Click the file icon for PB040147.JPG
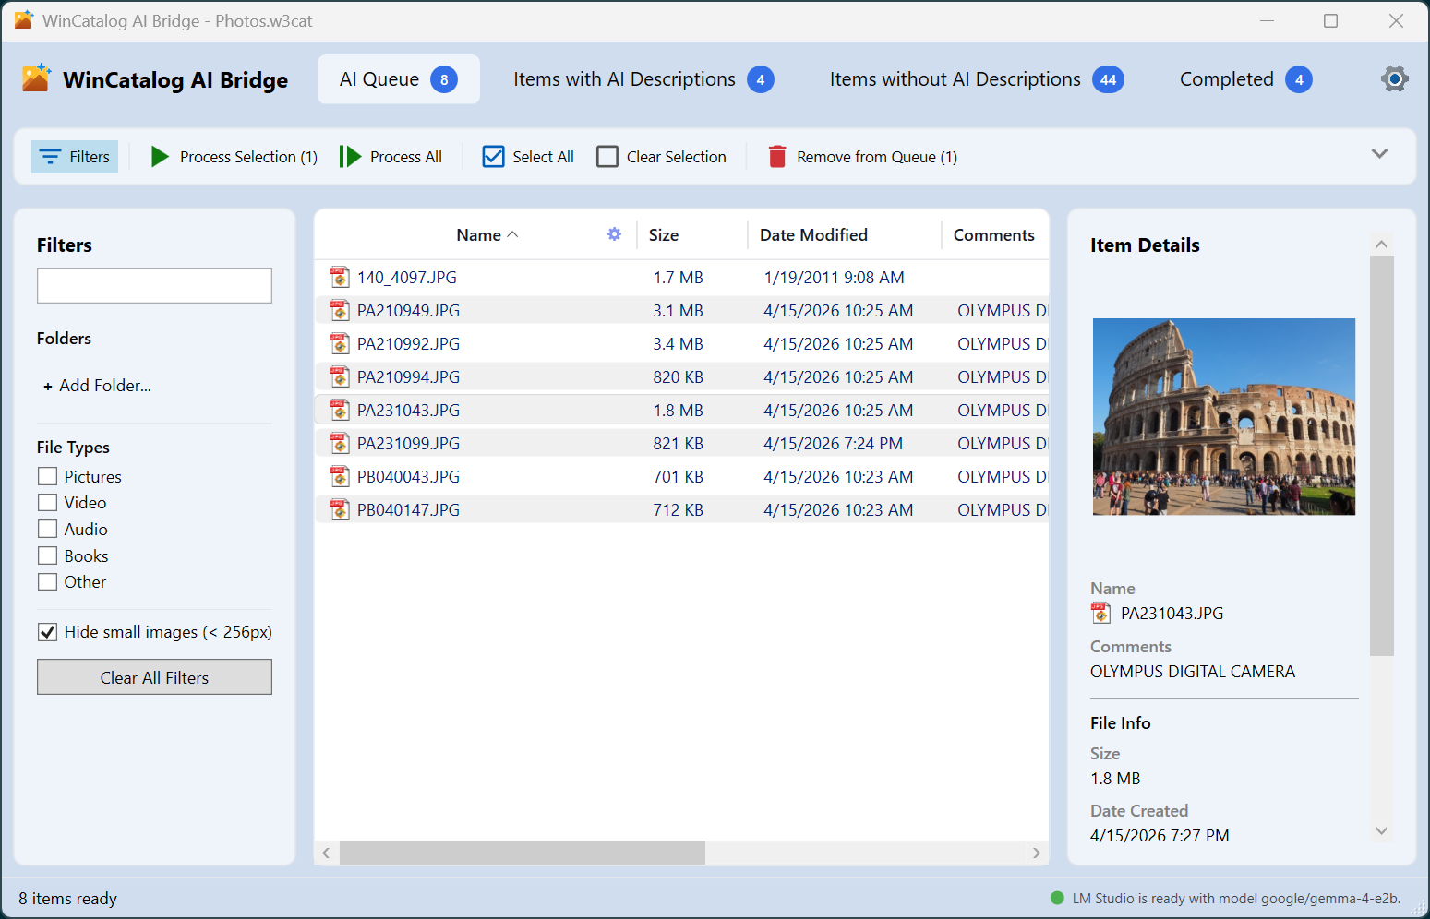The height and width of the screenshot is (919, 1430). click(340, 510)
